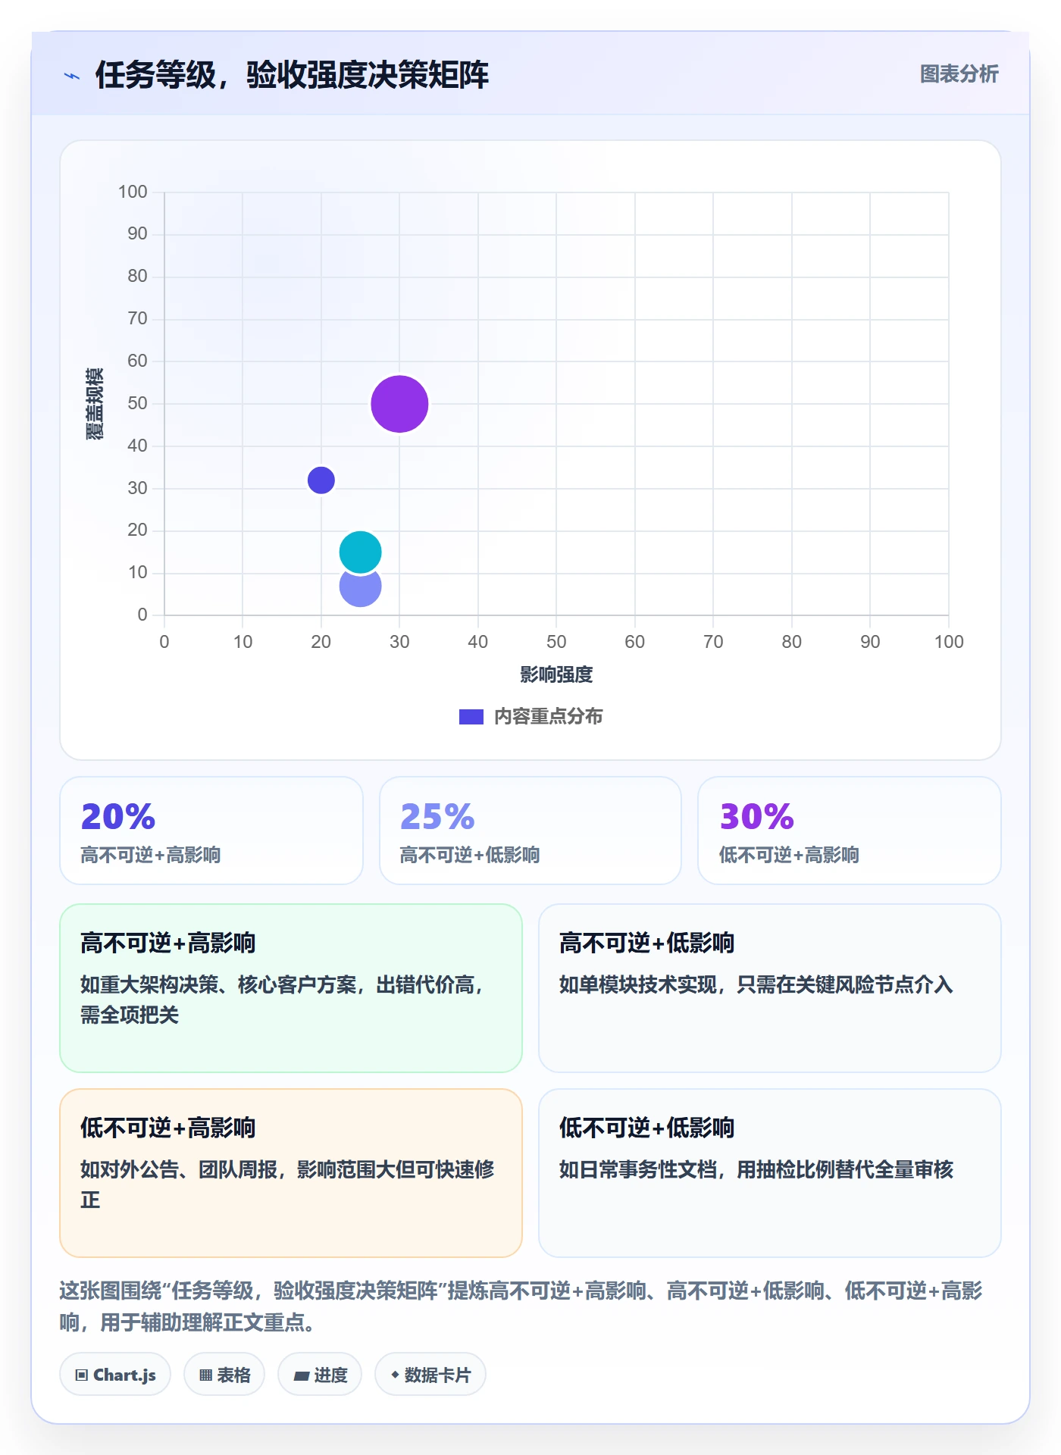Image resolution: width=1061 pixels, height=1455 pixels.
Task: Select the 低不可逆+低影响 description card heading
Action: (x=646, y=1128)
